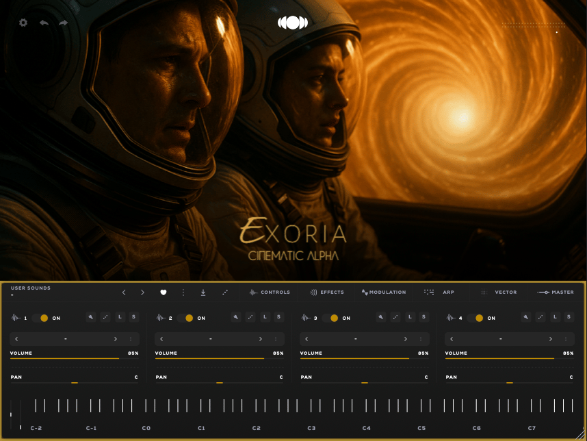
Task: Randomize the preset with the dice icon
Action: [x=225, y=292]
